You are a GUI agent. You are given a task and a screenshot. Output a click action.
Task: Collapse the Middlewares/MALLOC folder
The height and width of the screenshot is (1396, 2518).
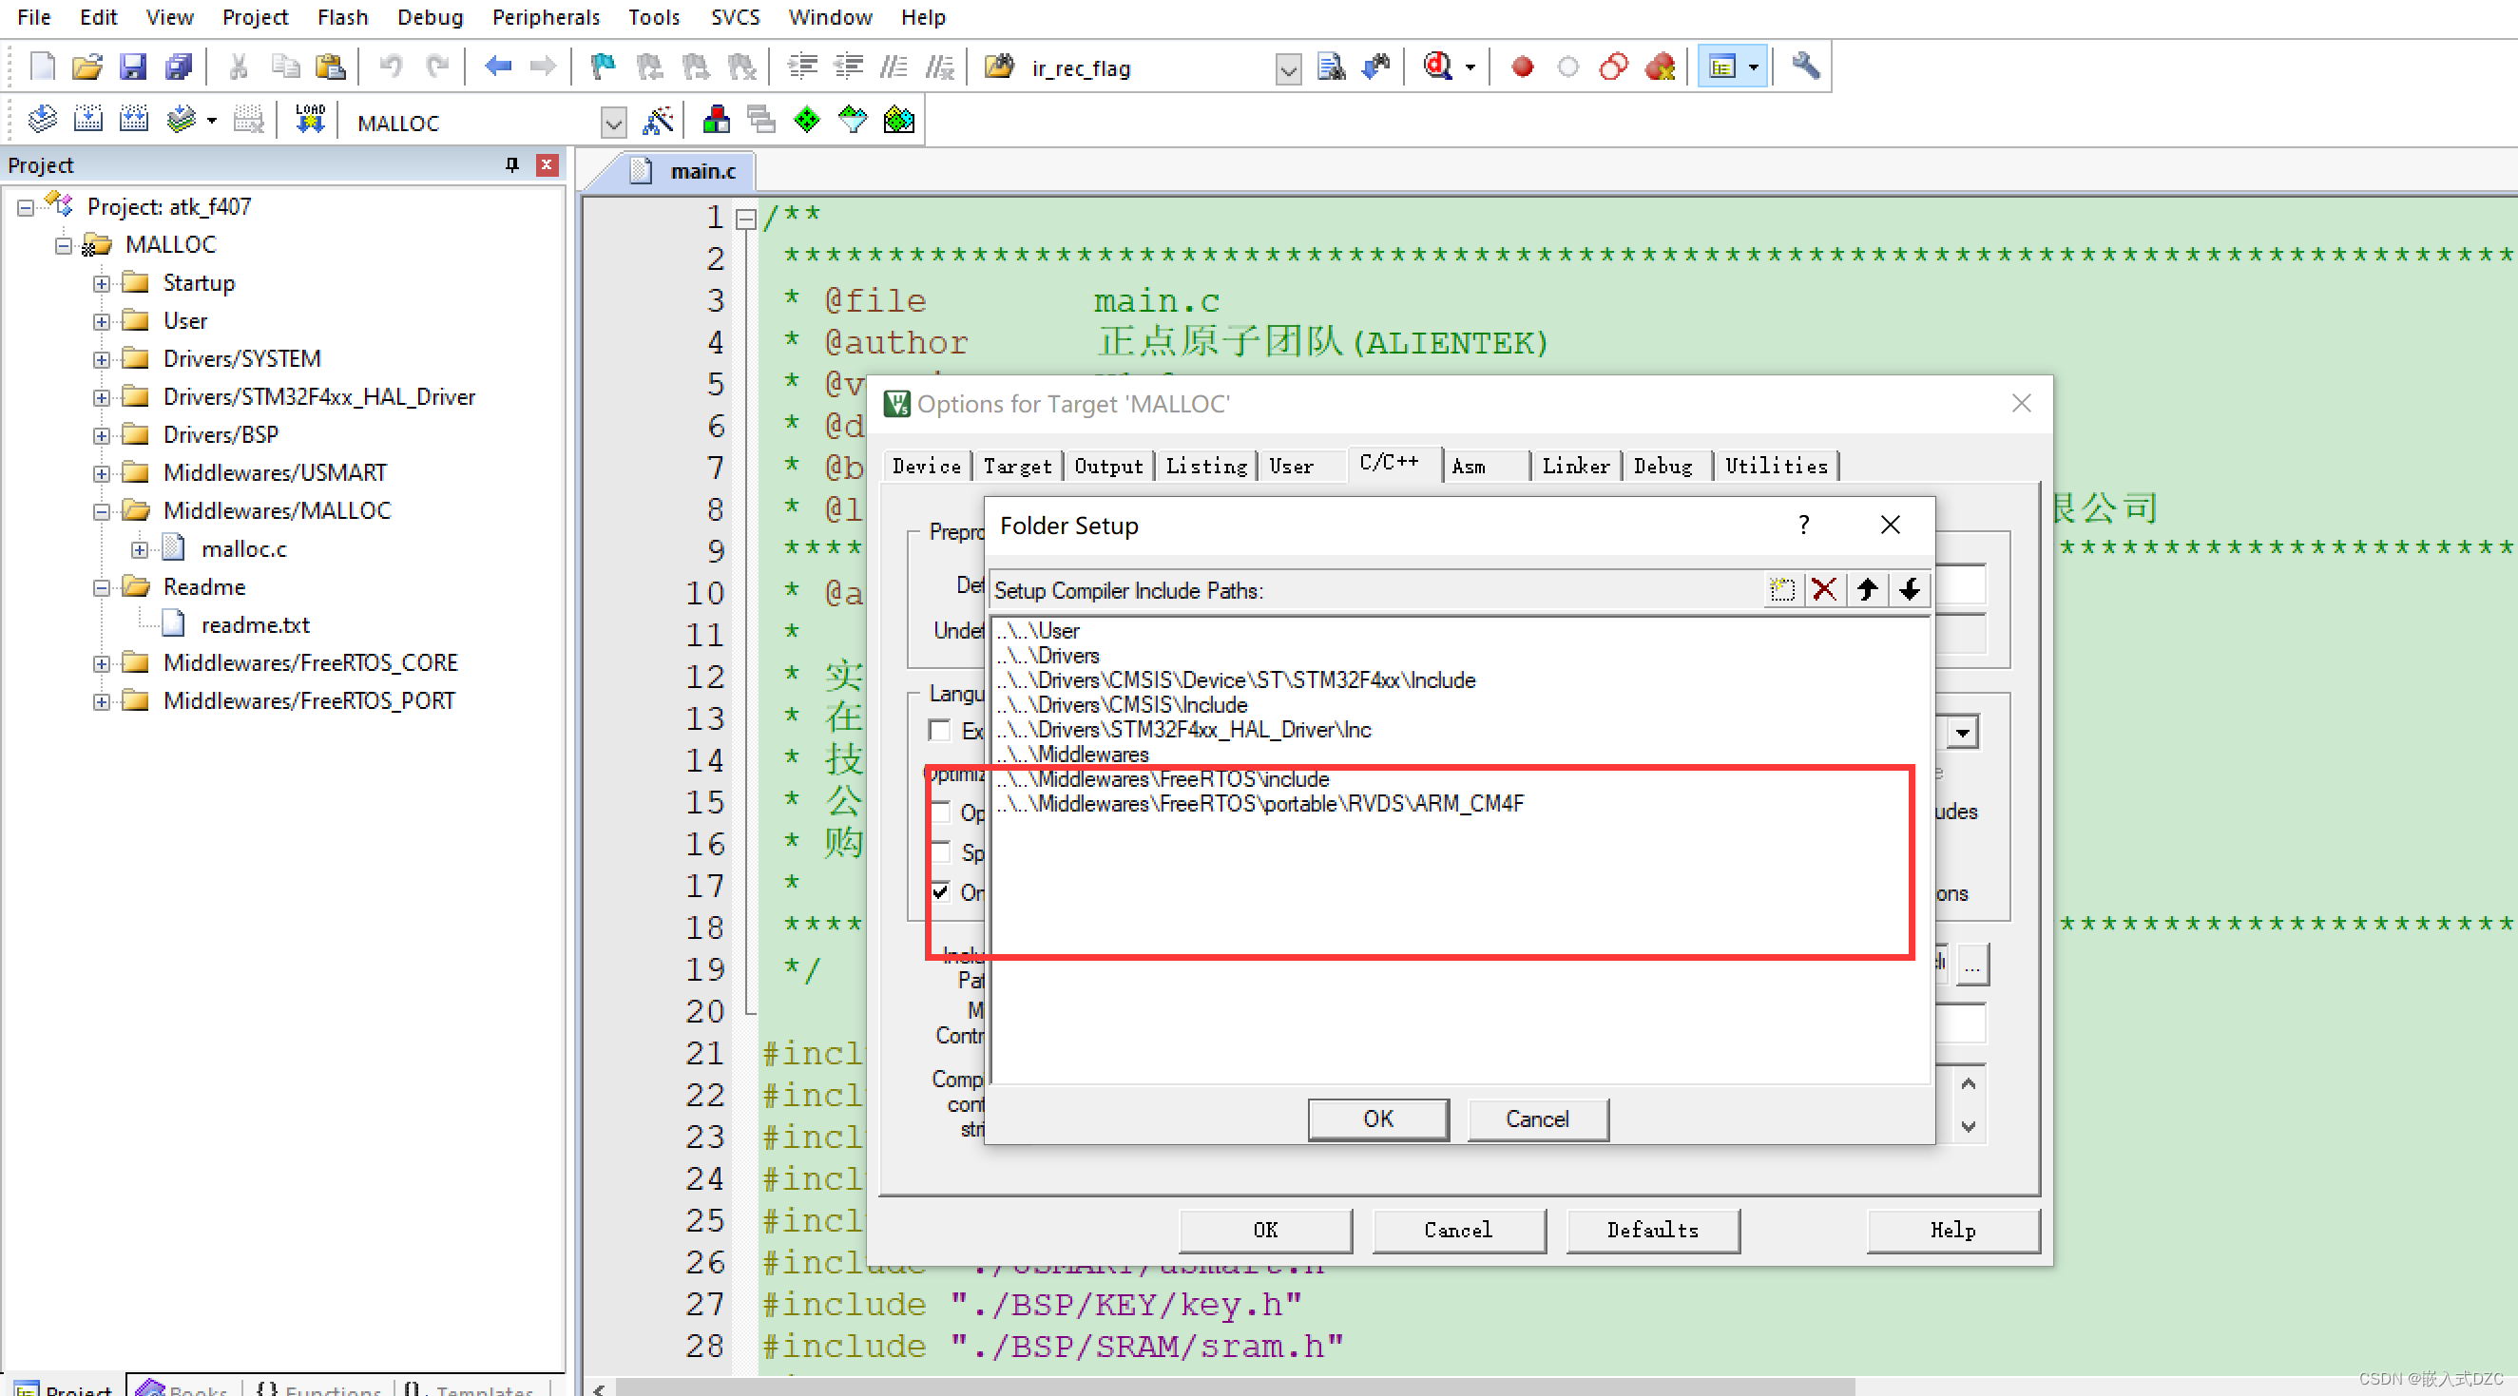[x=102, y=510]
